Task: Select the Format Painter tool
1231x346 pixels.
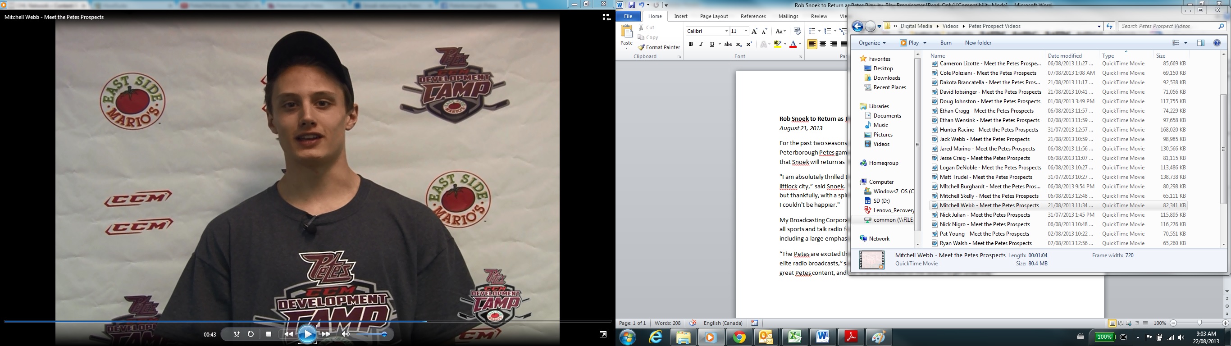Action: pos(659,47)
